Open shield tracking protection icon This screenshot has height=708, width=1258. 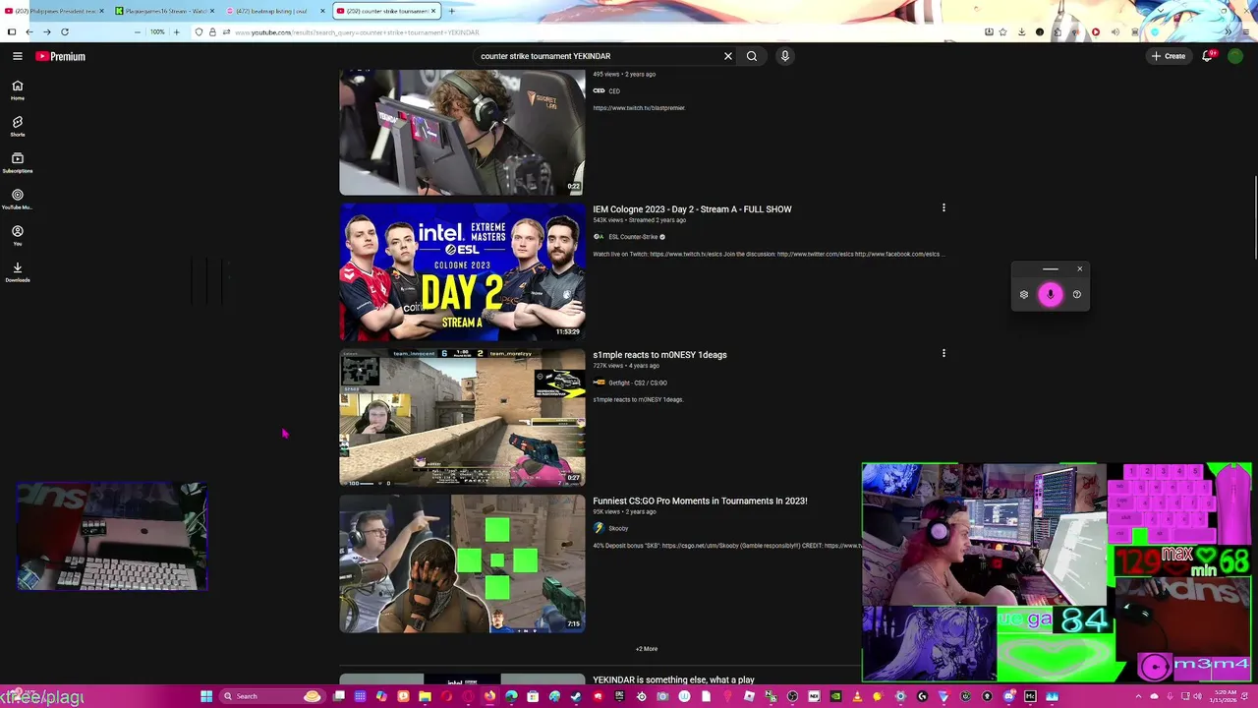tap(199, 31)
